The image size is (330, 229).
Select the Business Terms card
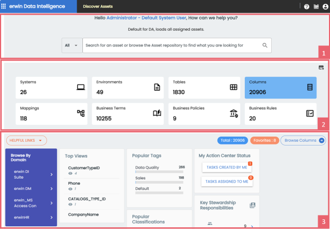coord(128,114)
